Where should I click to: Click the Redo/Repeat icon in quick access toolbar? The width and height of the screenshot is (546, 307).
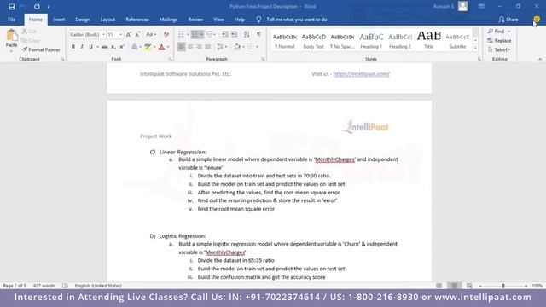(37, 7)
